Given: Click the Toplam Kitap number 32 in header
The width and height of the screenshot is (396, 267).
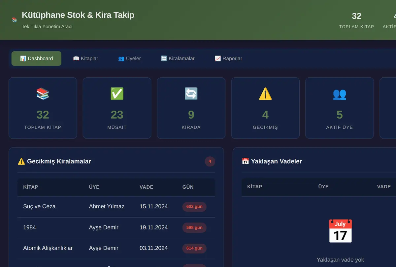Looking at the screenshot, I should tap(357, 16).
